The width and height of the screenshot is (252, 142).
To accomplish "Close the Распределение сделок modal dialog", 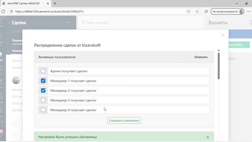I will pos(223,35).
